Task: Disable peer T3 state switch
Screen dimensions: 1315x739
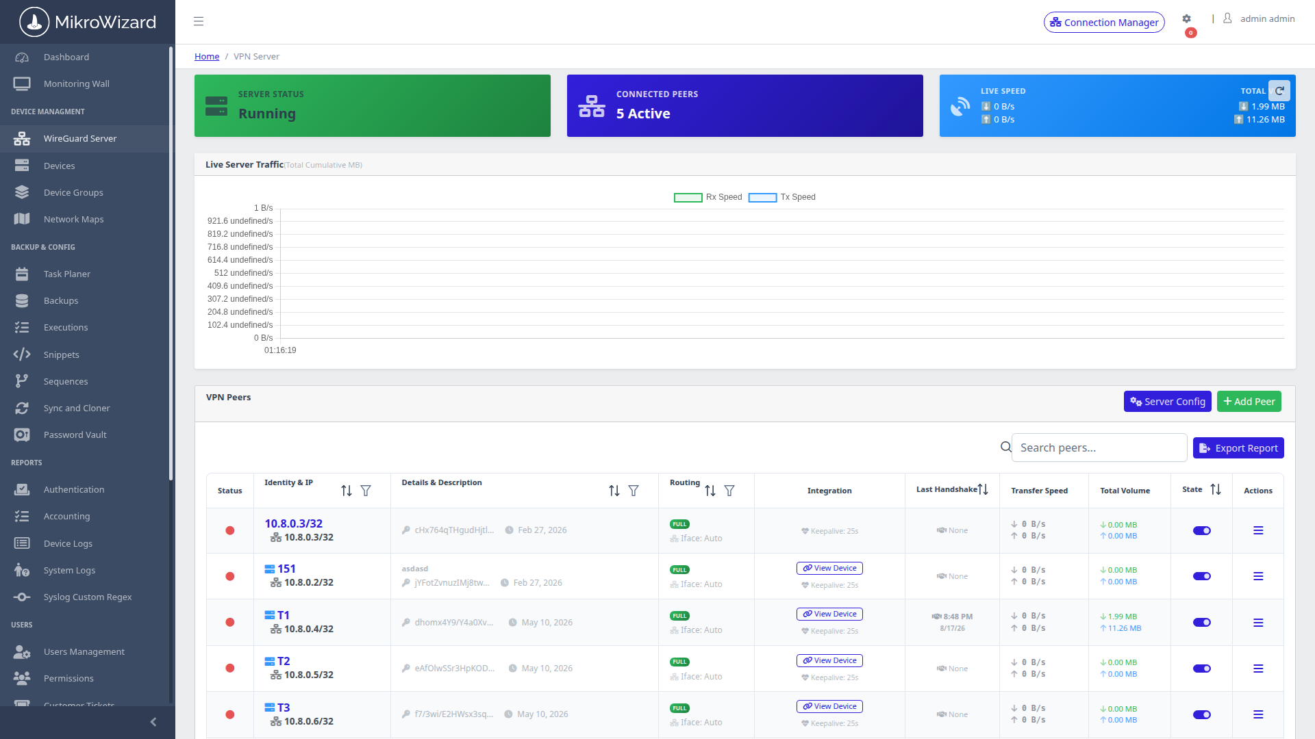Action: coord(1202,714)
